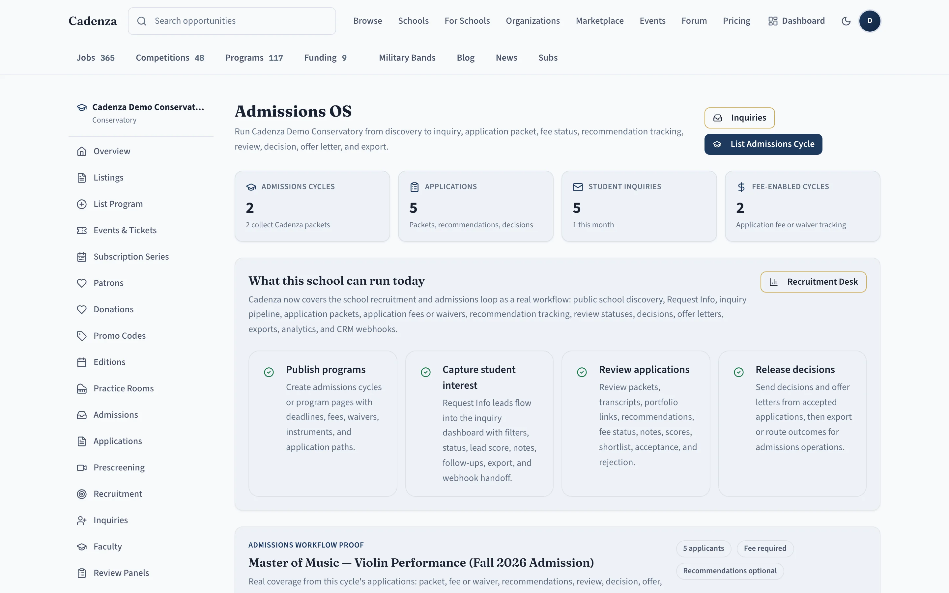Click the conservatory graduation cap icon beside the school name
This screenshot has height=593, width=949.
[82, 107]
